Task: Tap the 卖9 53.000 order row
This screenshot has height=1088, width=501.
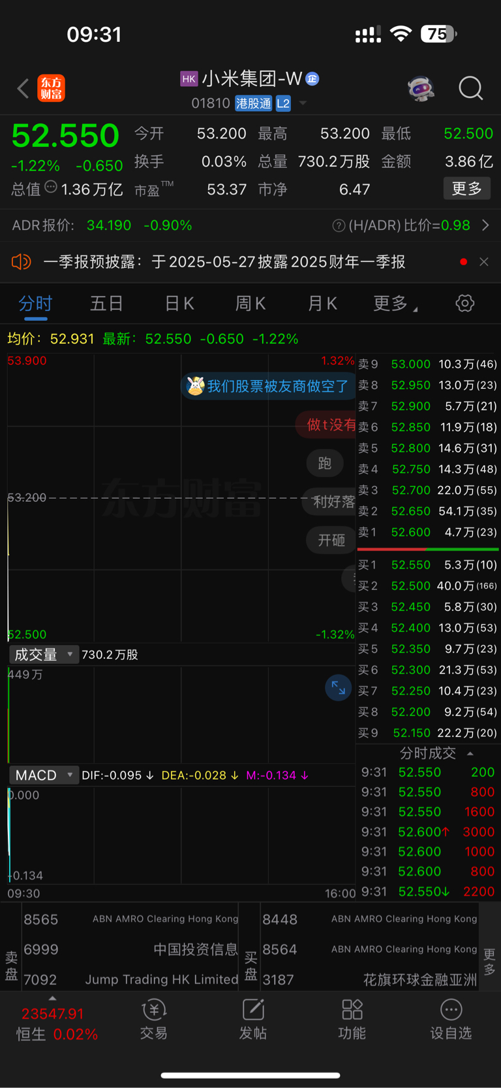Action: [x=428, y=364]
